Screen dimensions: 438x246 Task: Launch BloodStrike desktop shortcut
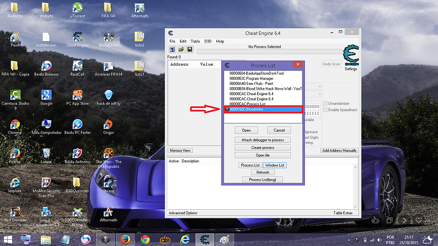click(108, 39)
